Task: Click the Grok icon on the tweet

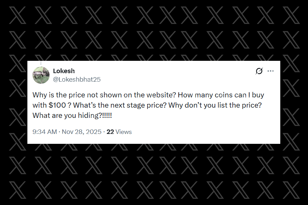Action: point(259,71)
